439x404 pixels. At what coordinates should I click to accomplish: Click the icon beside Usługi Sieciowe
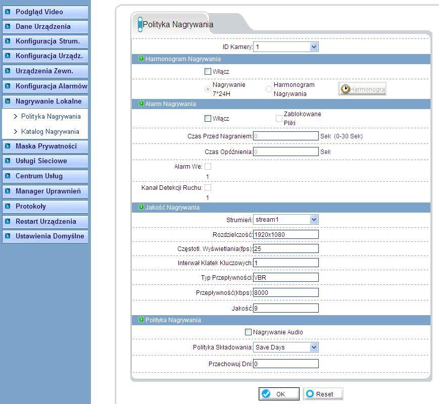click(x=8, y=161)
